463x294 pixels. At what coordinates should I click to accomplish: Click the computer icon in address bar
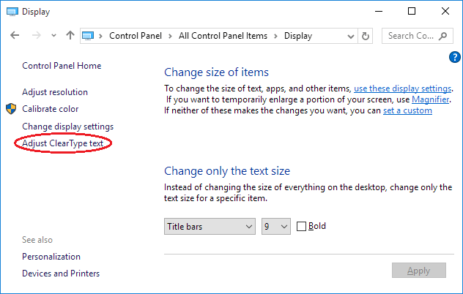[x=89, y=36]
